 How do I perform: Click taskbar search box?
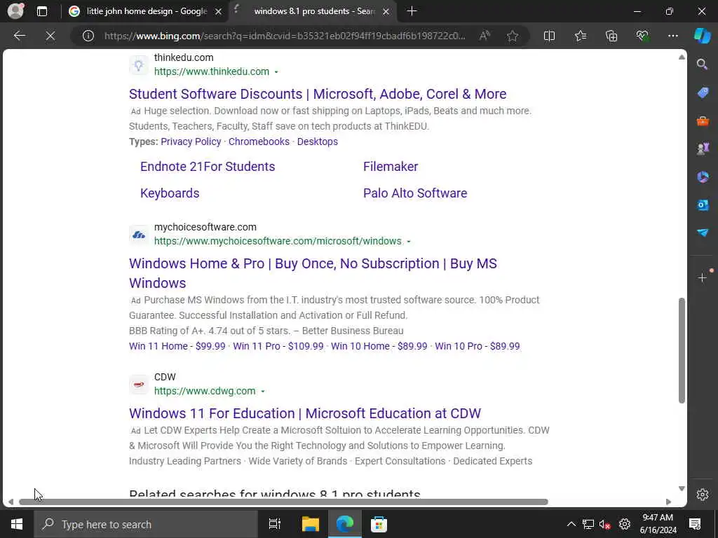coord(146,524)
